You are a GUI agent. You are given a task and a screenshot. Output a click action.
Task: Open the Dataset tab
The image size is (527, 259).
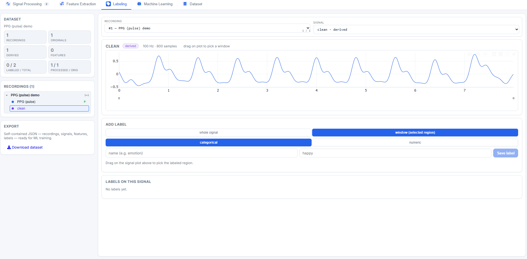(193, 4)
